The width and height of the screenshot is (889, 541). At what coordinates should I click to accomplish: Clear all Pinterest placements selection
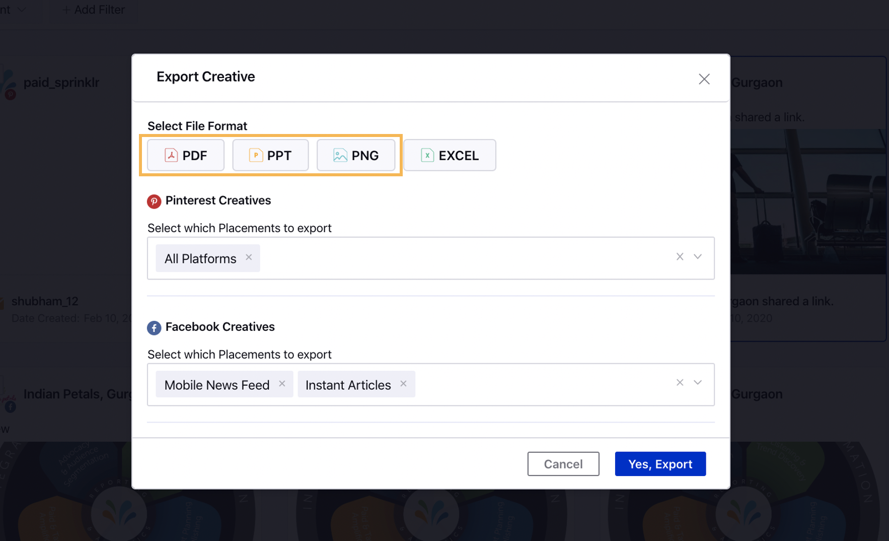[x=680, y=257]
